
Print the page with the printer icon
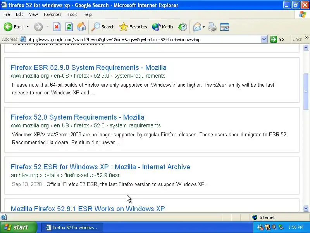tap(212, 27)
